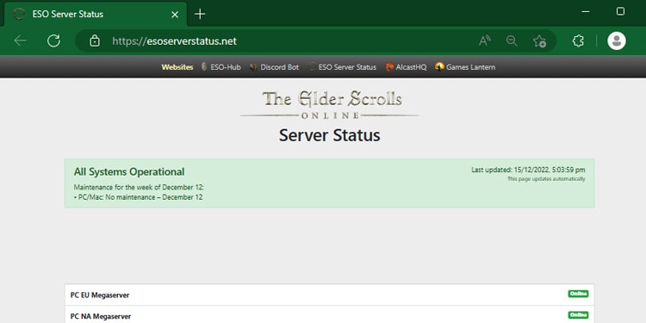
Task: Click the Games Lantern lantern icon
Action: [x=439, y=66]
